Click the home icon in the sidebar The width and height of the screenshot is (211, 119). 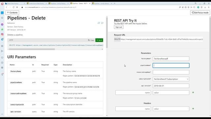tap(2, 18)
